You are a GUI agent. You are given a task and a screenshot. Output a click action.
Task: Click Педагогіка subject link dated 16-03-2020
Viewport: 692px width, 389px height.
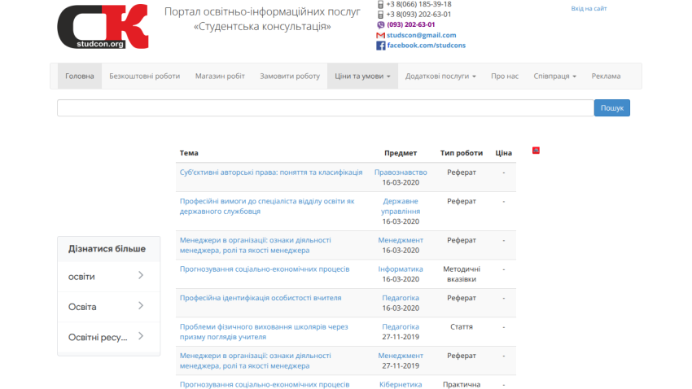(x=401, y=298)
